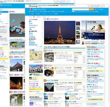Click the rank 3 crown badge
The image size is (110, 107).
45,80
